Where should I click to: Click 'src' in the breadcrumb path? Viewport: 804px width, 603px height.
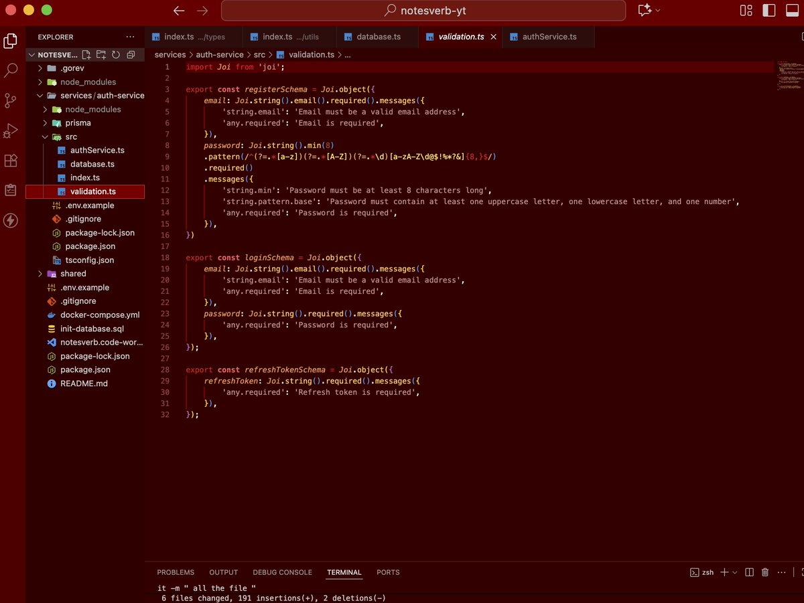click(259, 55)
